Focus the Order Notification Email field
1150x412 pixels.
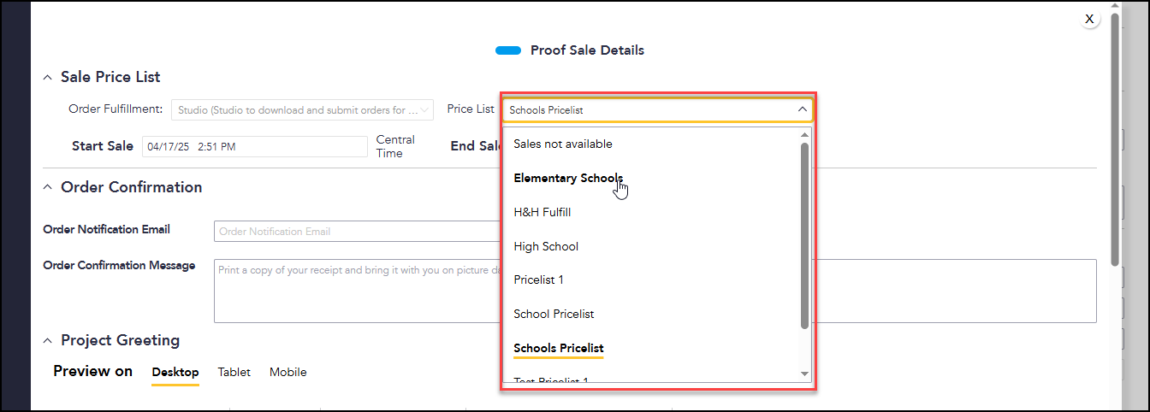358,232
